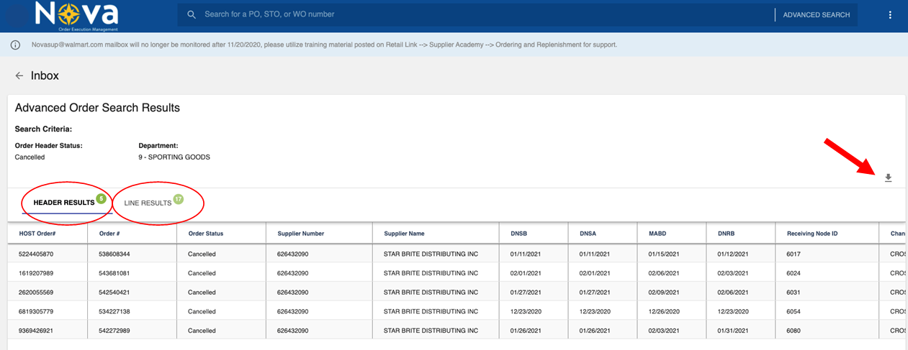Image resolution: width=908 pixels, height=350 pixels.
Task: Open the three-dot overflow menu
Action: click(890, 14)
